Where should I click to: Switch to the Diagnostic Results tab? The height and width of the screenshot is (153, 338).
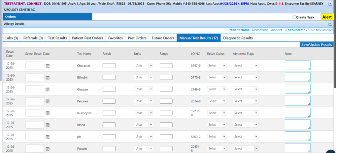click(238, 38)
